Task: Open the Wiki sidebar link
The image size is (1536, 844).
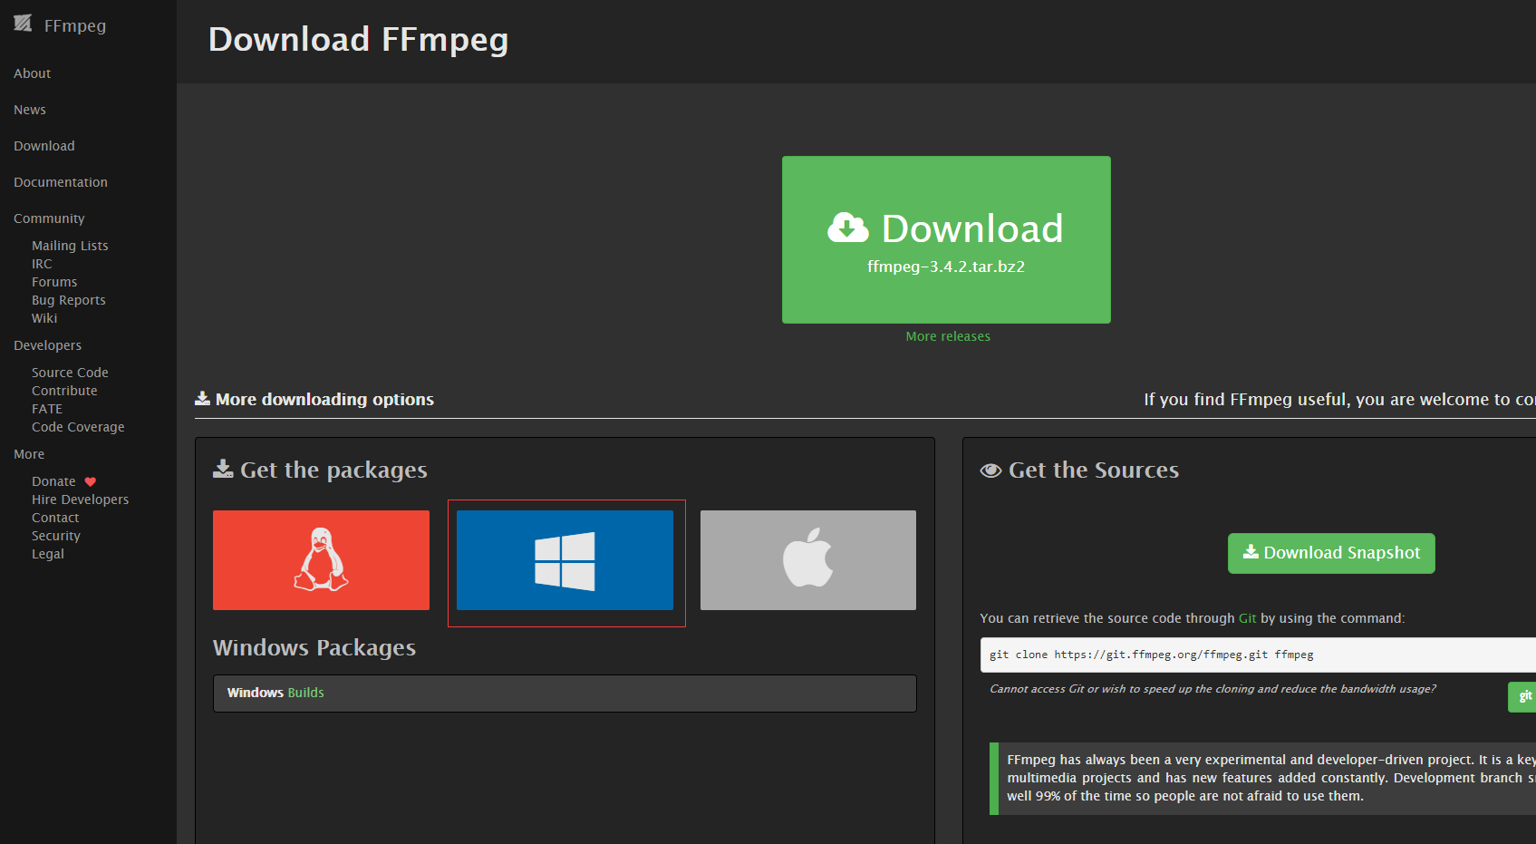Action: pos(44,318)
